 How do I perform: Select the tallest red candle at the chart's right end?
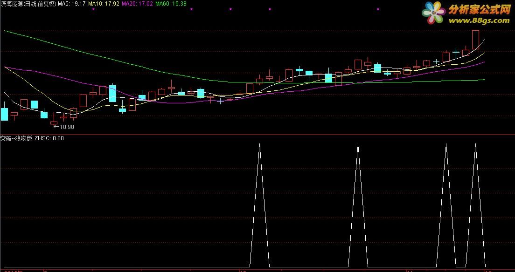coord(476,40)
